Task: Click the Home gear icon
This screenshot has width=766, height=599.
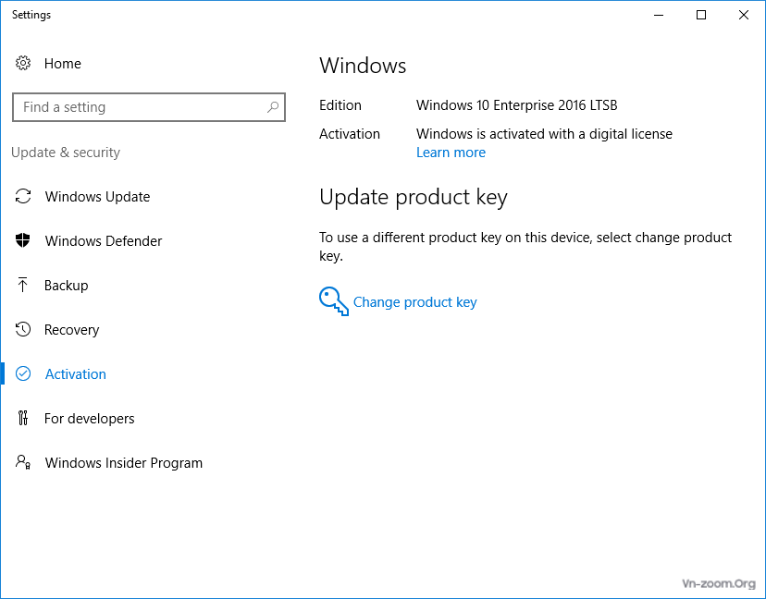Action: click(23, 63)
